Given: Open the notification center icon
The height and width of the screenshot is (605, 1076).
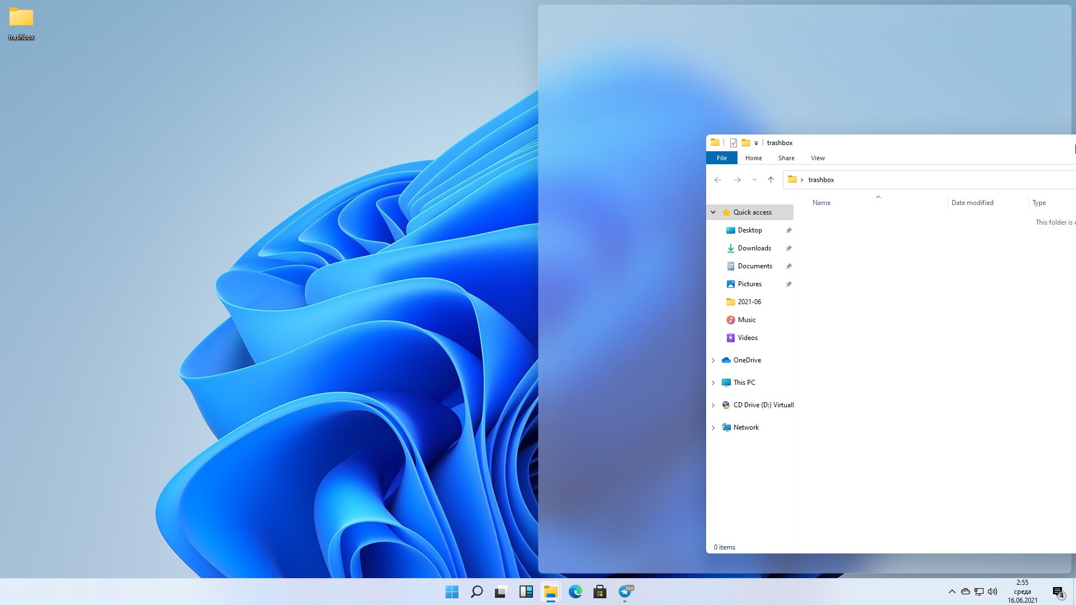Looking at the screenshot, I should click(x=1058, y=592).
